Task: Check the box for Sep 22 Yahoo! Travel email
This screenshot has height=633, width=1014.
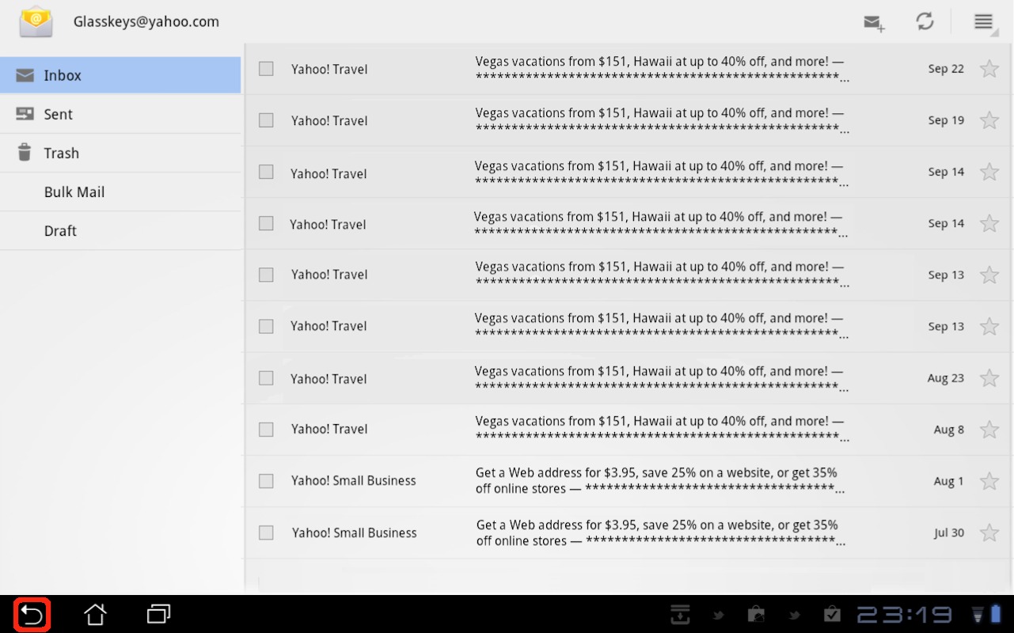Action: tap(266, 69)
